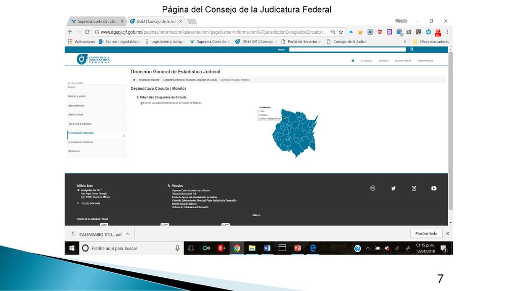Expand the CALENDARIO TÍTU...pdf download options
Screen dimensions: 518x291
(127, 234)
